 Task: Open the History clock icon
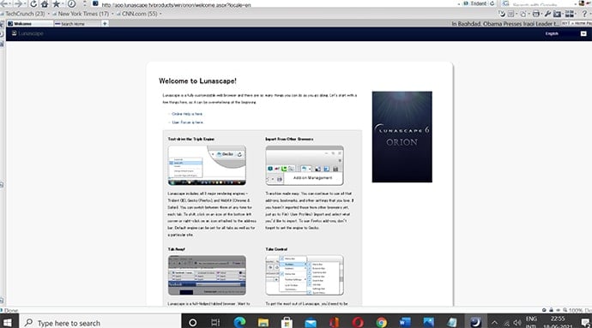coord(71,3)
